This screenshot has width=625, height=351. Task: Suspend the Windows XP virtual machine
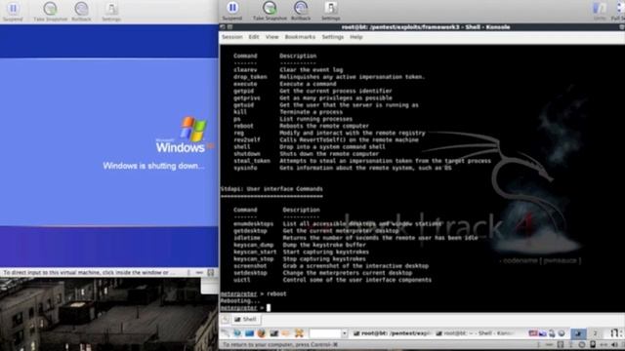point(13,11)
